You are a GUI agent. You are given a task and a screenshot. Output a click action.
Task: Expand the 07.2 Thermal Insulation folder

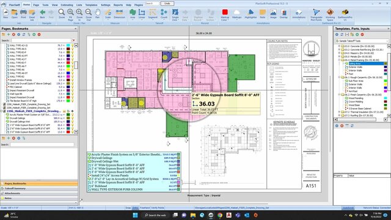(339, 112)
